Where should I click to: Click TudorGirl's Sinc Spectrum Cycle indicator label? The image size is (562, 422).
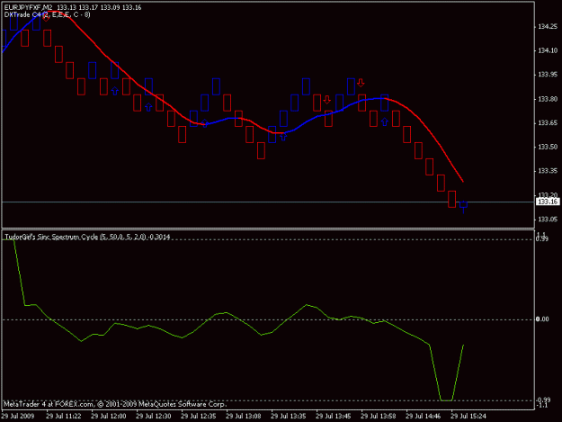(87, 237)
